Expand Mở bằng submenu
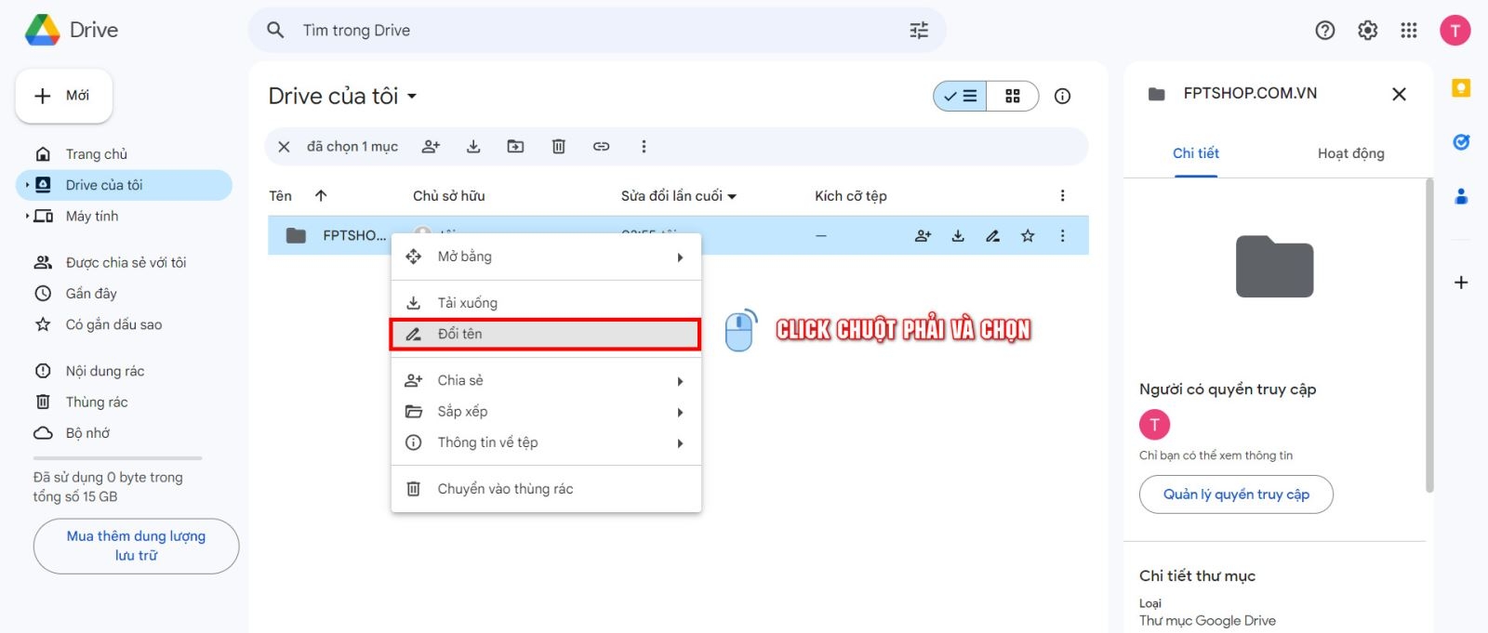 coord(681,257)
